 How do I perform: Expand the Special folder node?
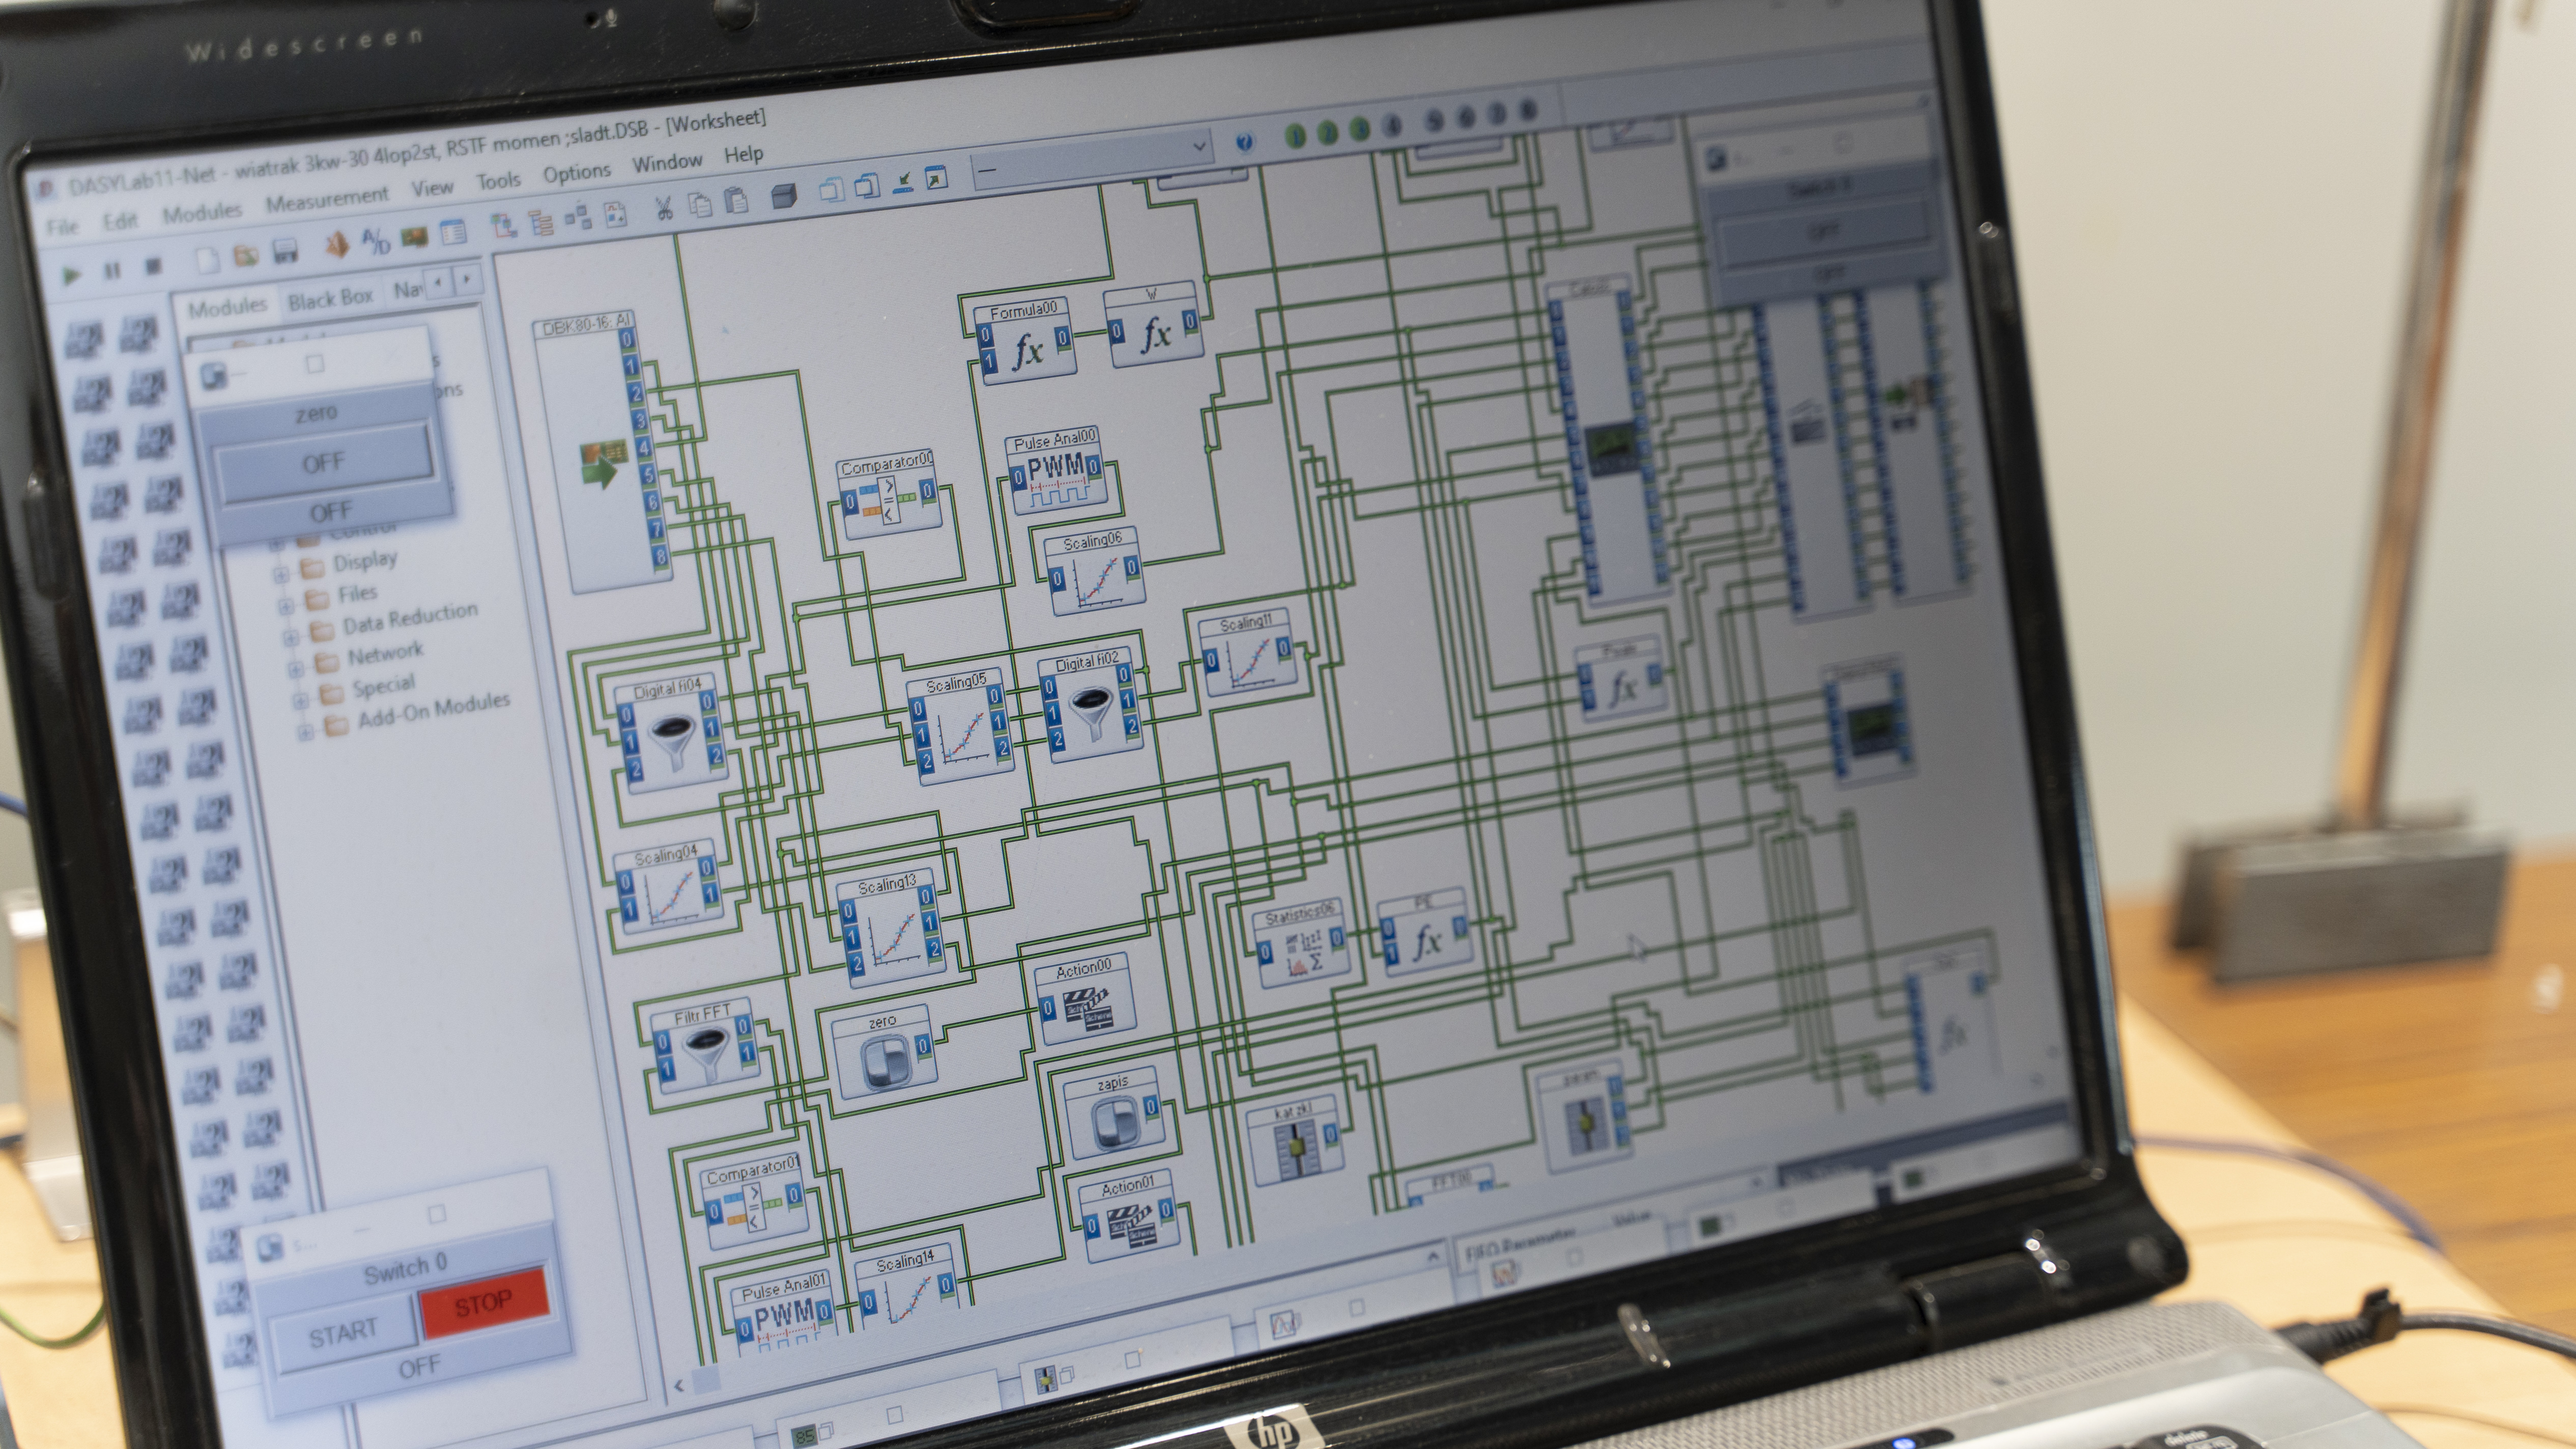coord(301,700)
